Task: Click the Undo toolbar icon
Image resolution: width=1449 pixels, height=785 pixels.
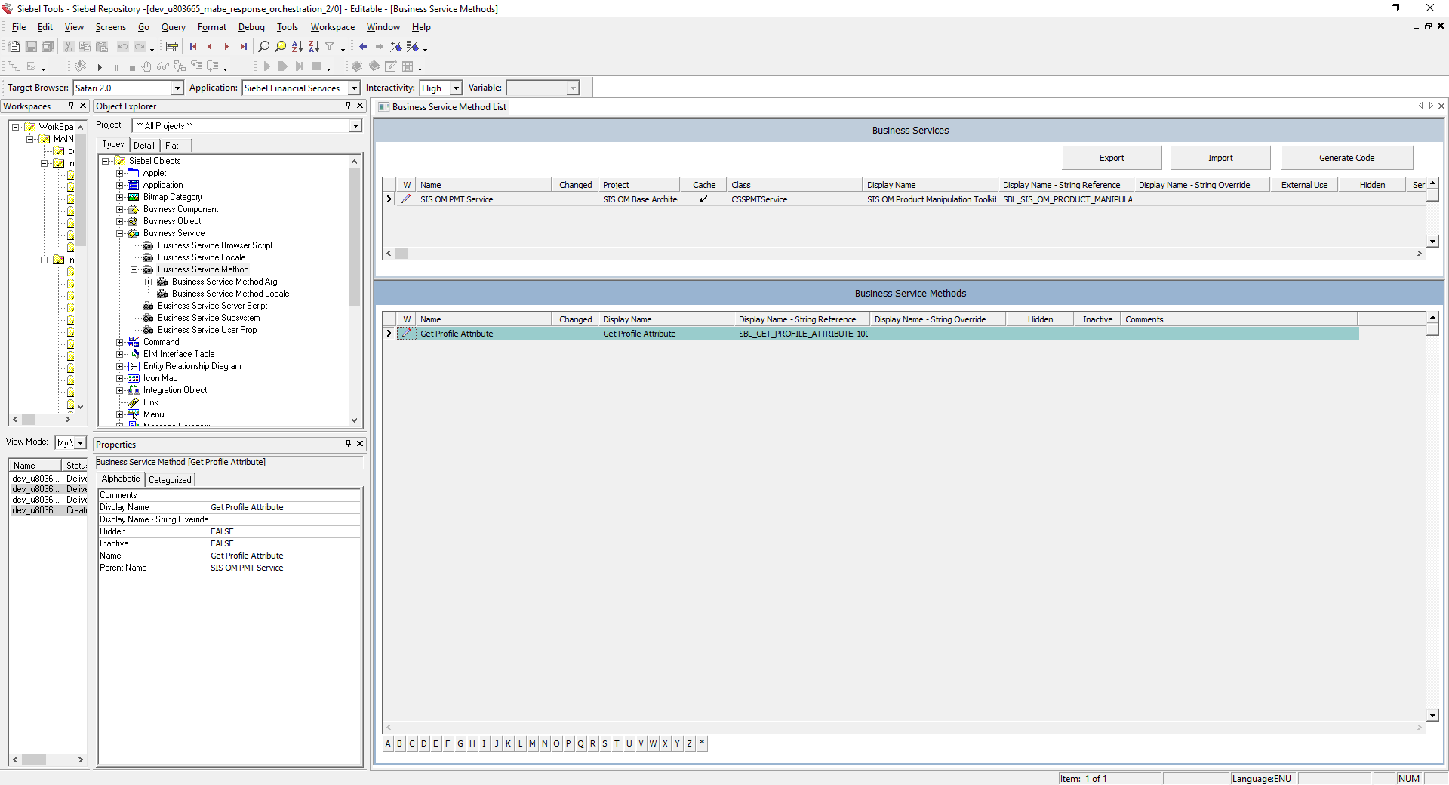Action: [x=123, y=47]
